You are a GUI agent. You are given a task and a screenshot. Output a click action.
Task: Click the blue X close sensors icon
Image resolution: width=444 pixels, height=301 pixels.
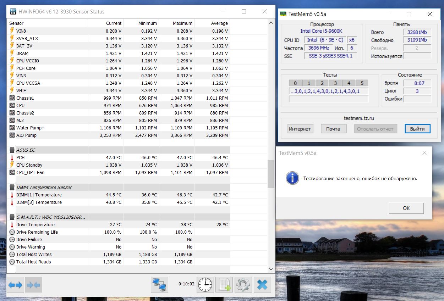tap(262, 285)
